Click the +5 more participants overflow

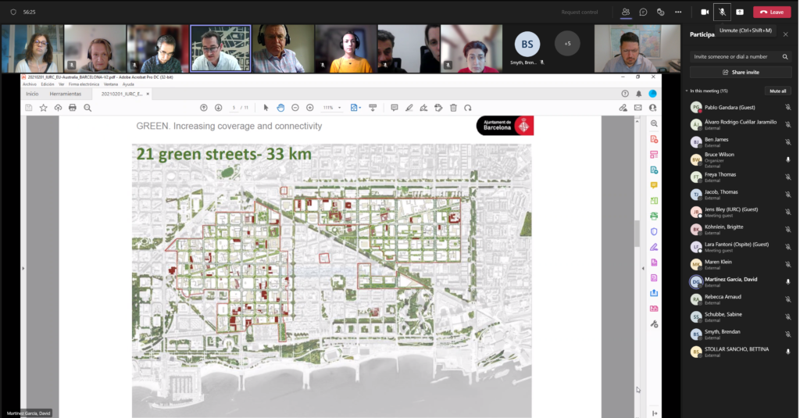(x=567, y=44)
